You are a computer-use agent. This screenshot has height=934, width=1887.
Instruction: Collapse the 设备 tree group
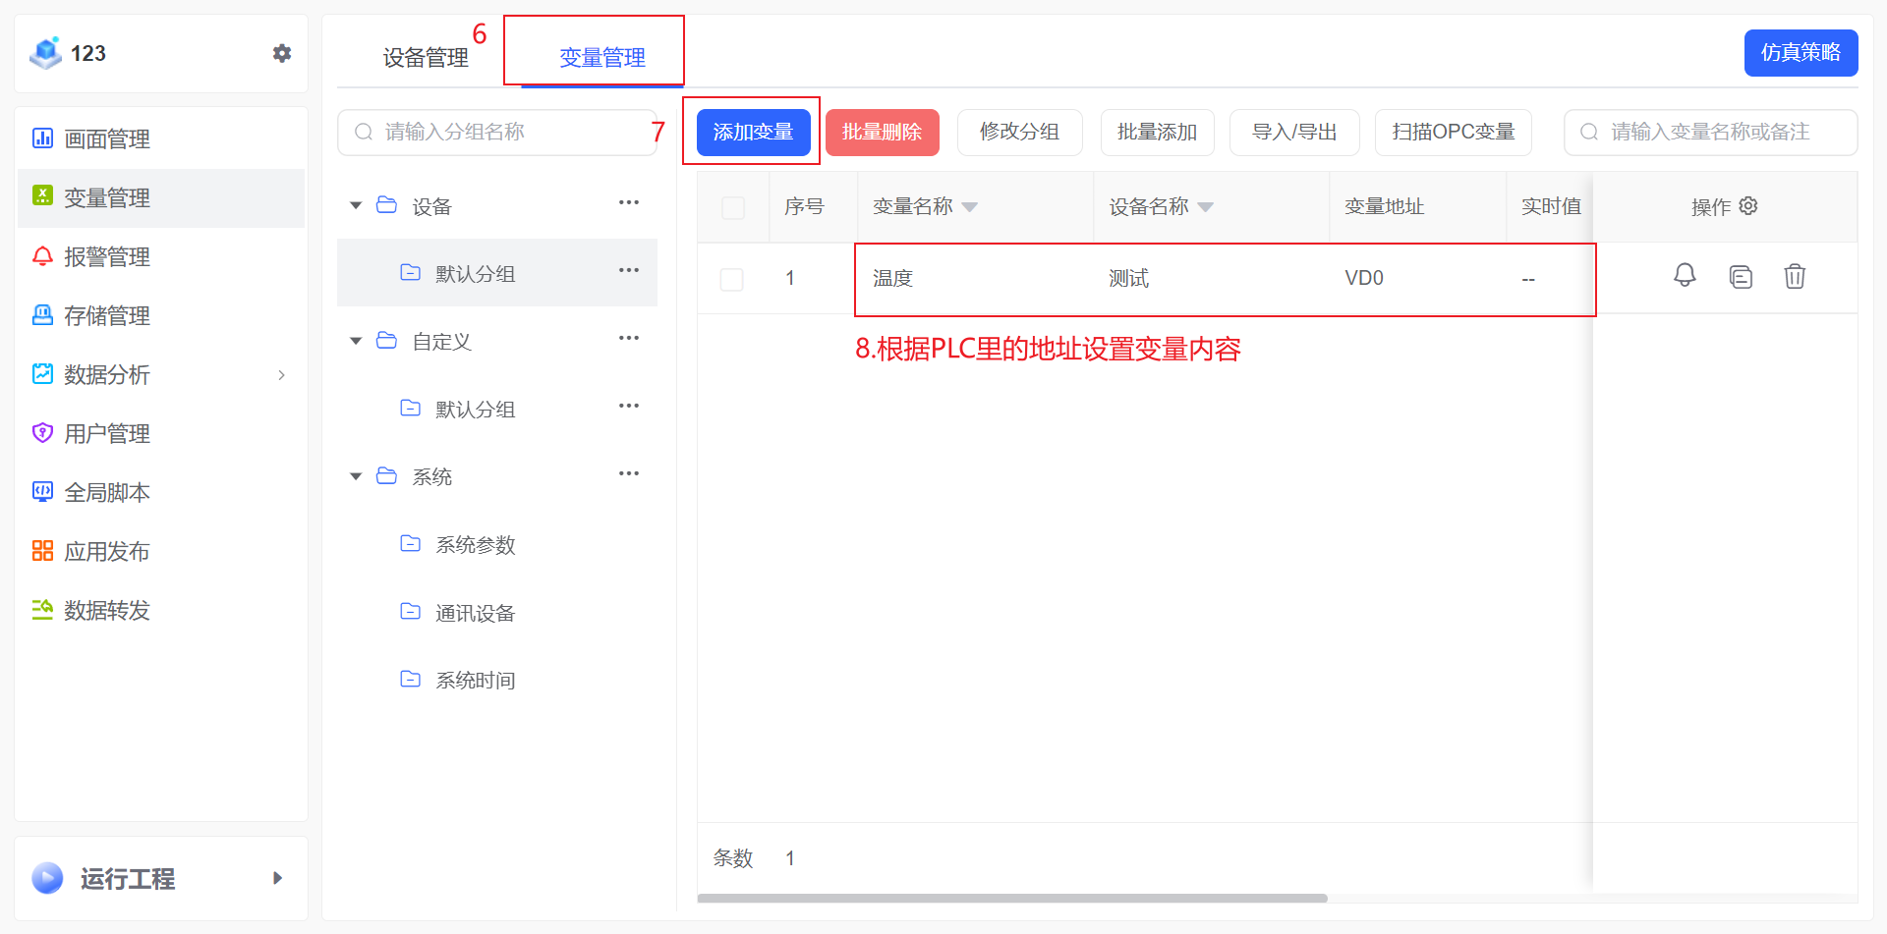pyautogui.click(x=356, y=205)
